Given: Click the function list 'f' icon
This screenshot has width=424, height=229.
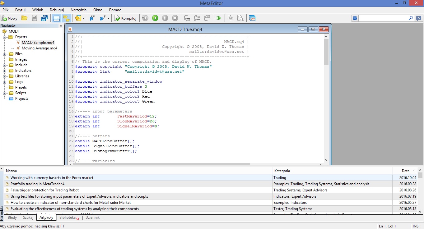Looking at the screenshot, I should click(103, 18).
